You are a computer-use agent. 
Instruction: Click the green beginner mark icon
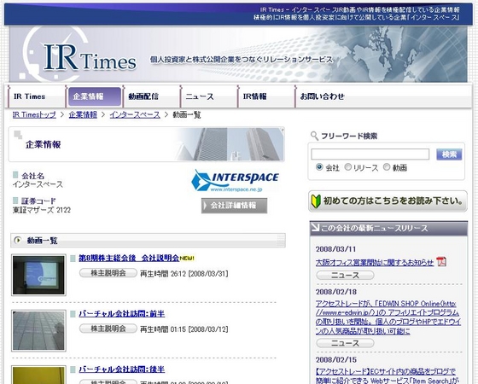316,201
